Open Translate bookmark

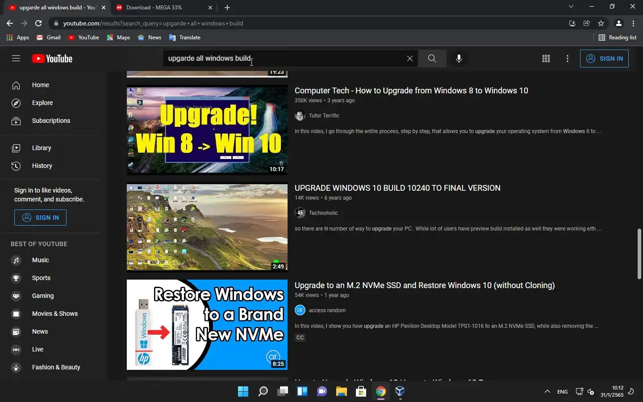click(x=185, y=38)
